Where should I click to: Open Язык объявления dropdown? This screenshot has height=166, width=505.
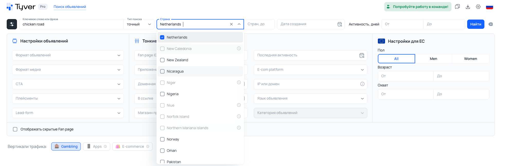click(310, 99)
